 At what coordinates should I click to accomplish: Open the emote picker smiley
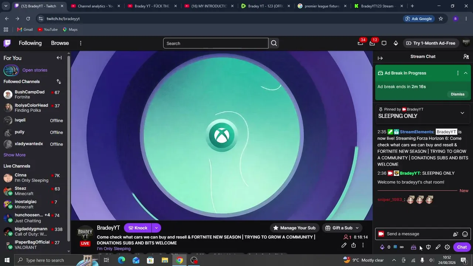tap(465, 234)
